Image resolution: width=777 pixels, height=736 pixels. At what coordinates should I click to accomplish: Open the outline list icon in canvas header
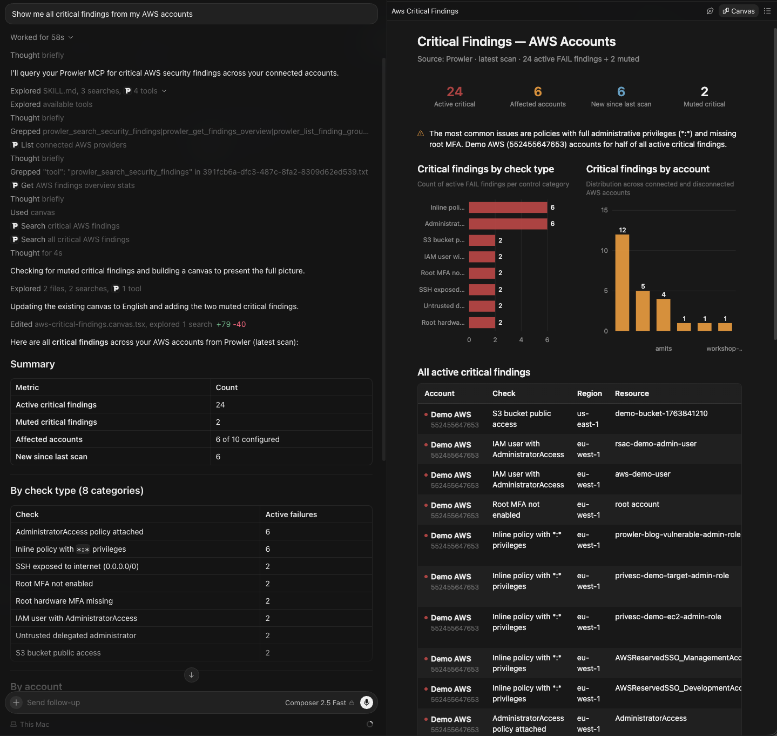767,11
